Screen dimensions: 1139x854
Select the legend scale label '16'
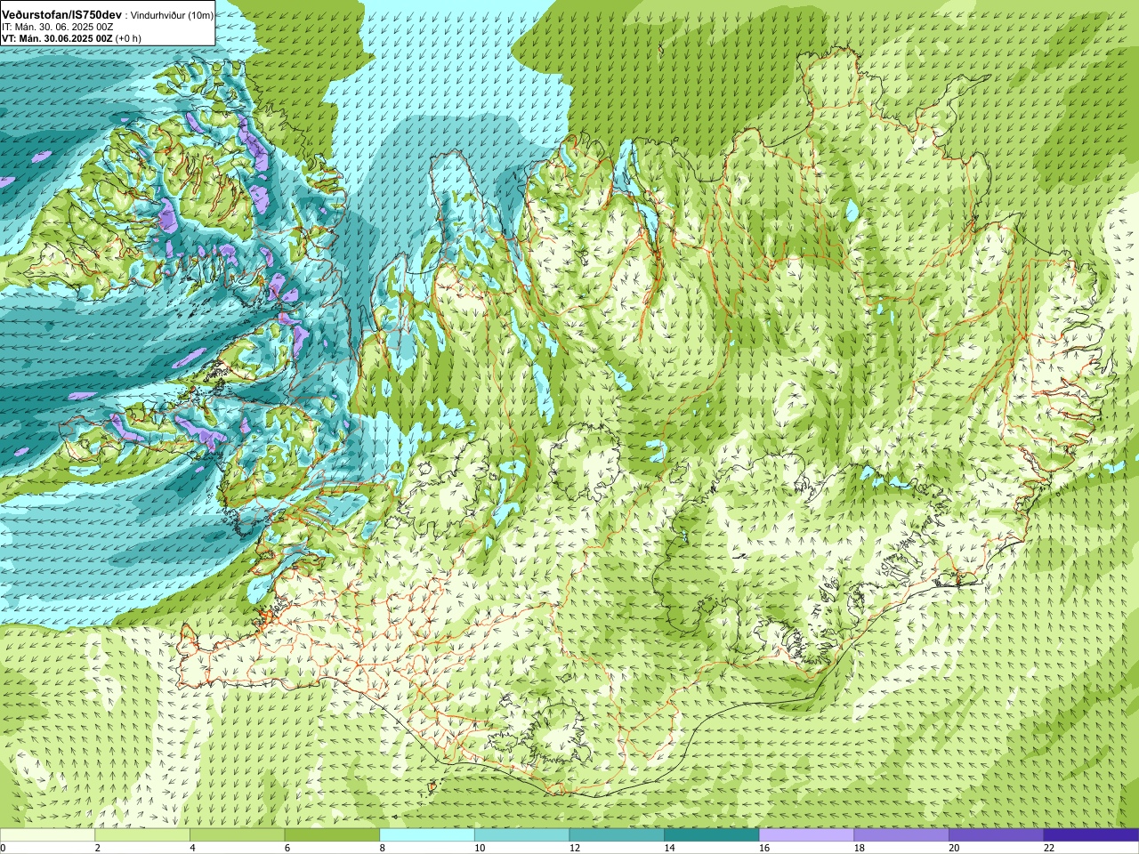pos(764,848)
